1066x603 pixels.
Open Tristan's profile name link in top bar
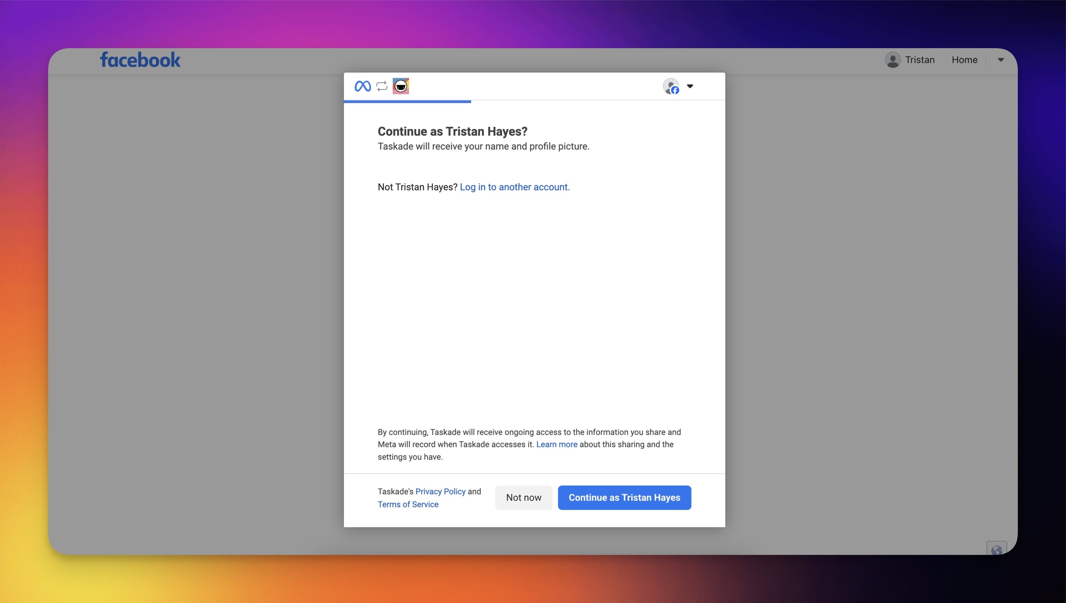point(919,60)
